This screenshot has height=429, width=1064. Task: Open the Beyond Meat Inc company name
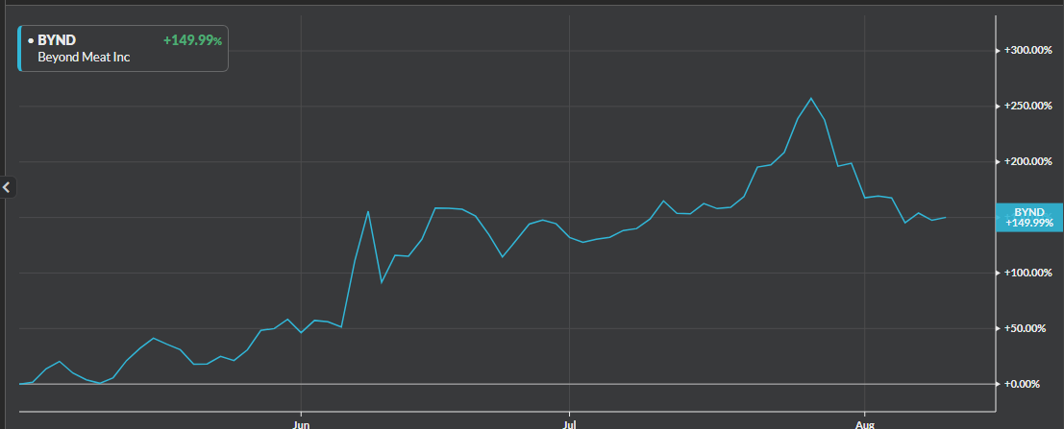84,57
